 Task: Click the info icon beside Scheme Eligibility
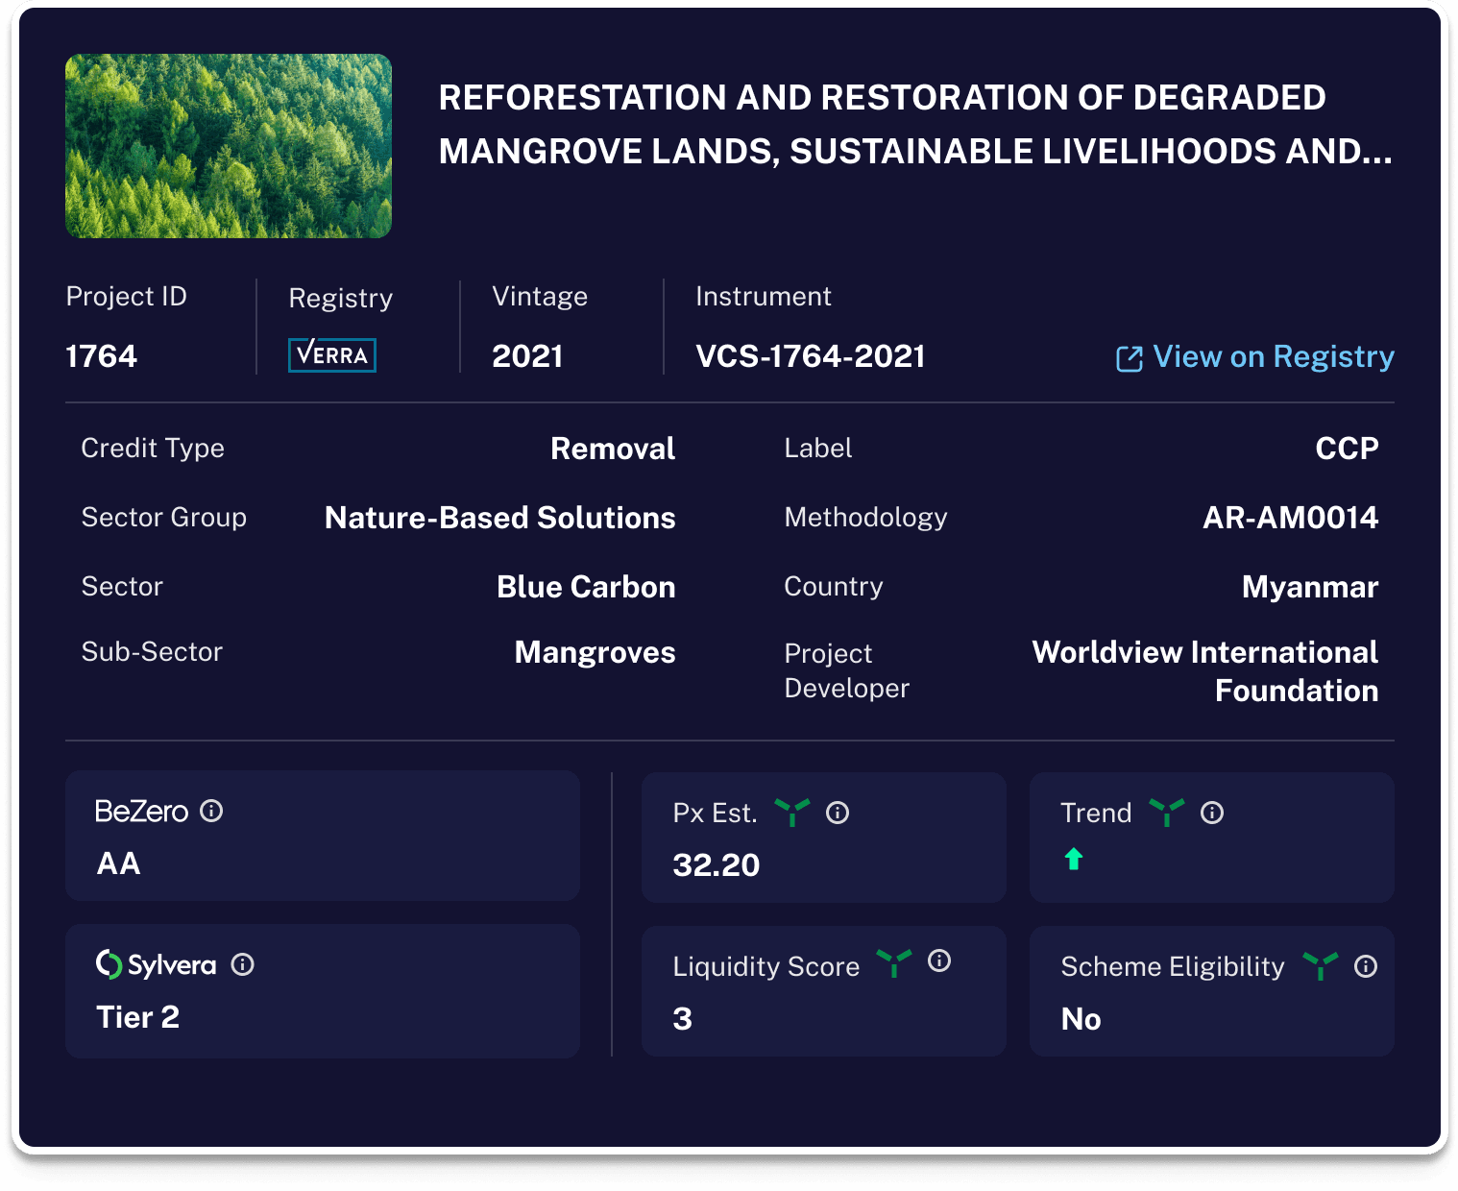(x=1367, y=966)
